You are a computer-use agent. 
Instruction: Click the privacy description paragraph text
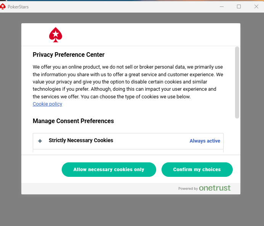coord(128,82)
